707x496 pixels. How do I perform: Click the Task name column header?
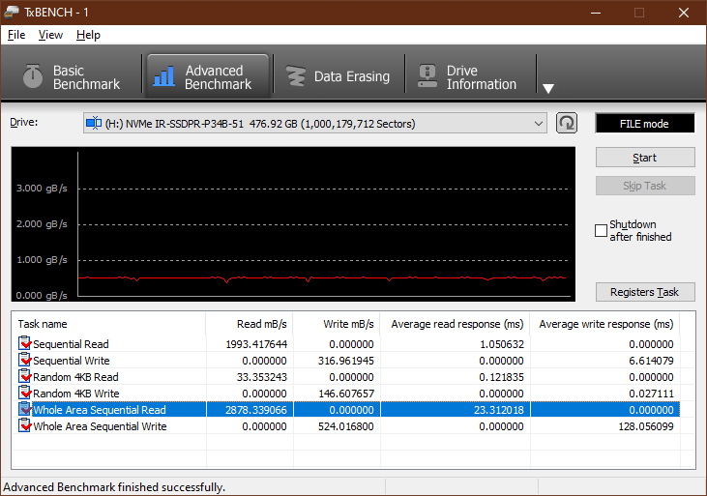pos(108,324)
